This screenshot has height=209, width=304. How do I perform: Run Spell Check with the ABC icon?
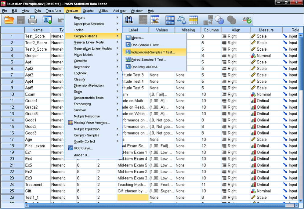[248, 20]
